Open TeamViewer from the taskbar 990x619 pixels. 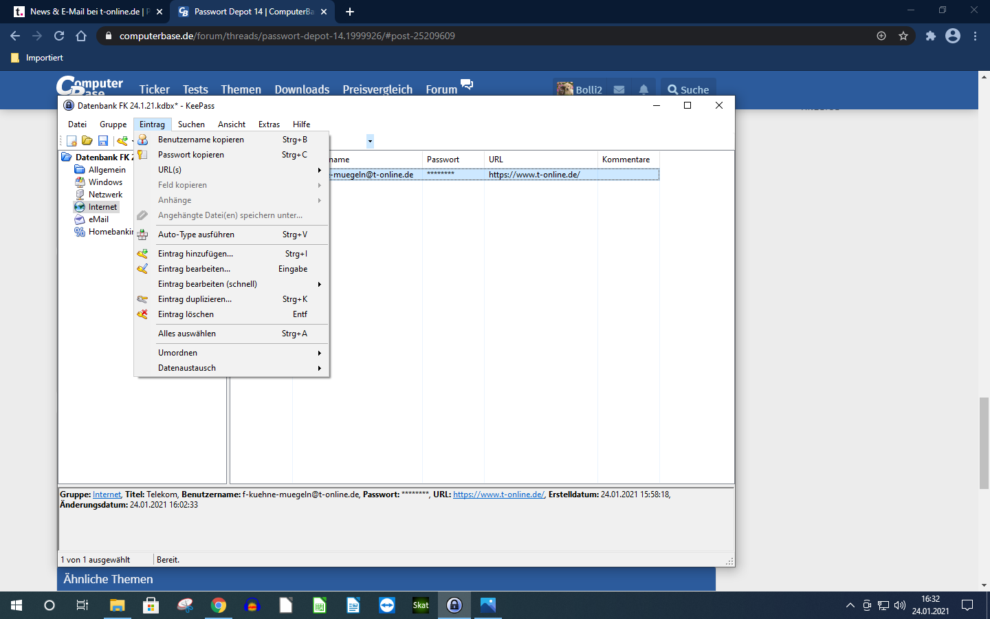387,605
